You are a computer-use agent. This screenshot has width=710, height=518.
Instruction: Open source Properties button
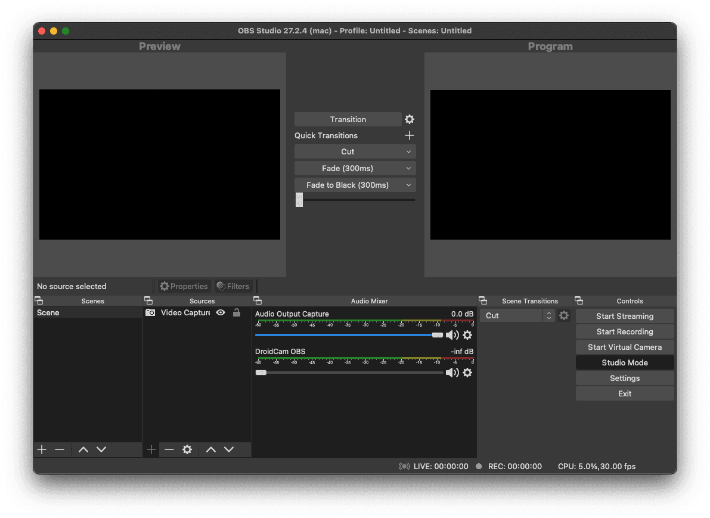[x=184, y=286]
